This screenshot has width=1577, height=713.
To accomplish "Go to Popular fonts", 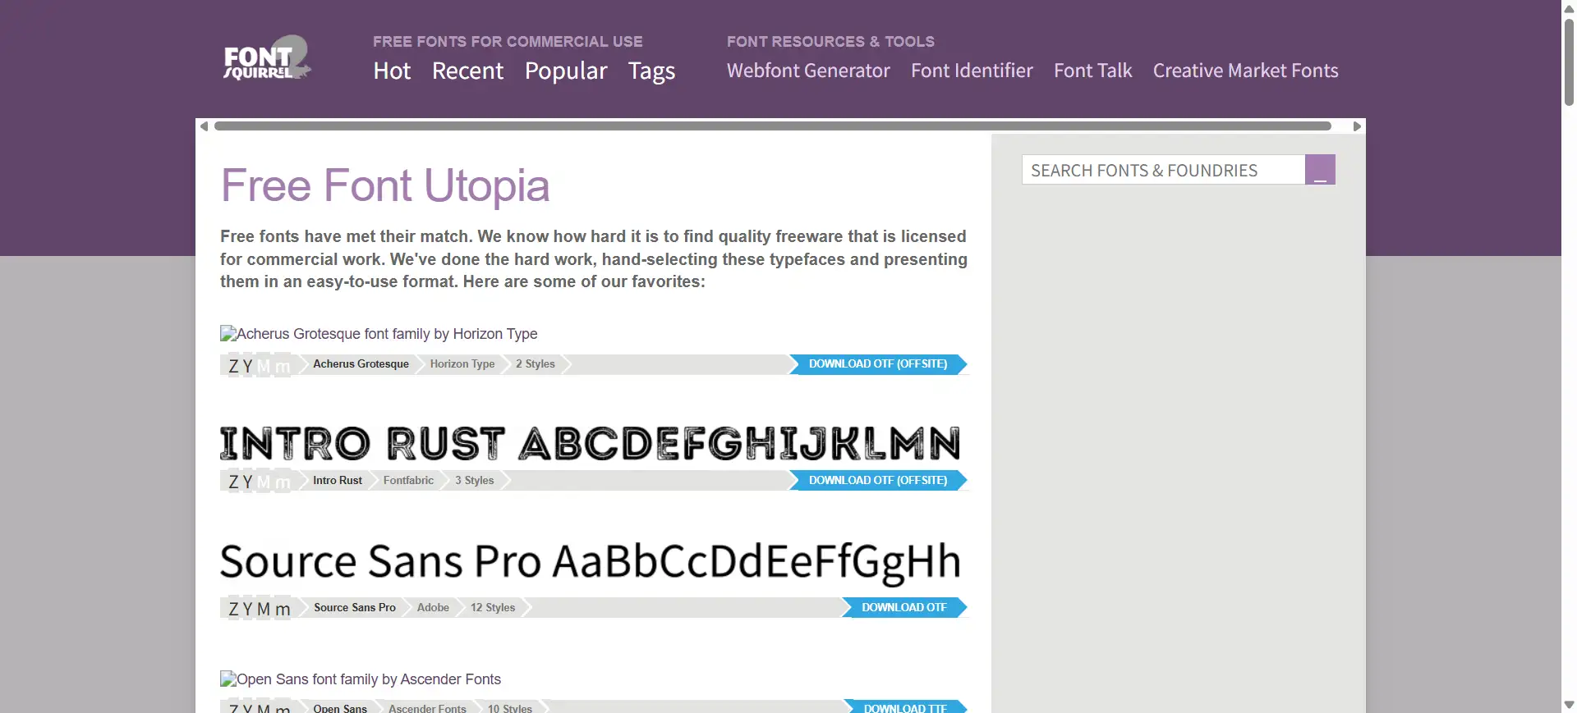I will click(566, 71).
